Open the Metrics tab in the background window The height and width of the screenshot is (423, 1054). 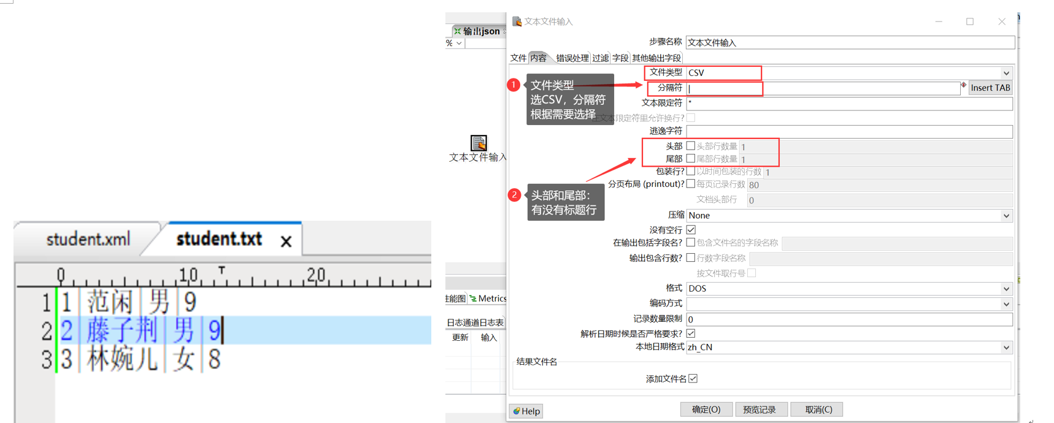488,299
